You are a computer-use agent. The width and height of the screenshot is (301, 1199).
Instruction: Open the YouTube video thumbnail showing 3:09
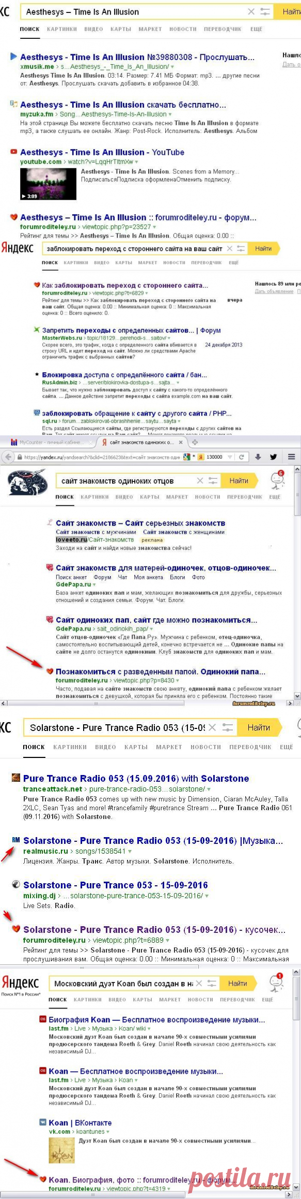click(x=48, y=184)
